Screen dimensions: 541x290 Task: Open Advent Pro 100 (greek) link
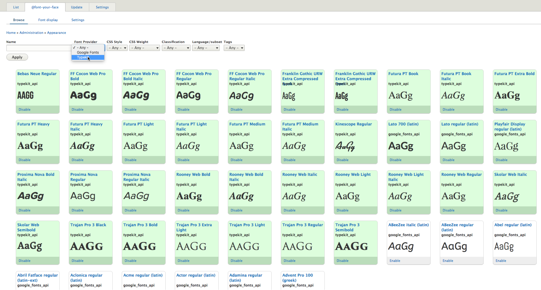click(297, 278)
